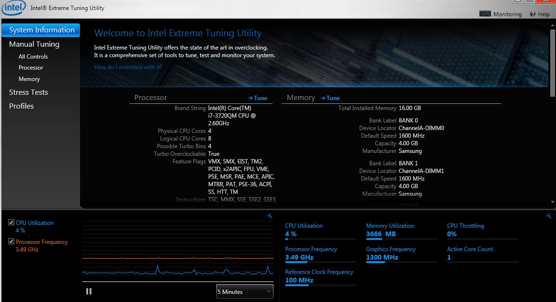Click the wrench icon above the monitor tiles

[x=549, y=216]
